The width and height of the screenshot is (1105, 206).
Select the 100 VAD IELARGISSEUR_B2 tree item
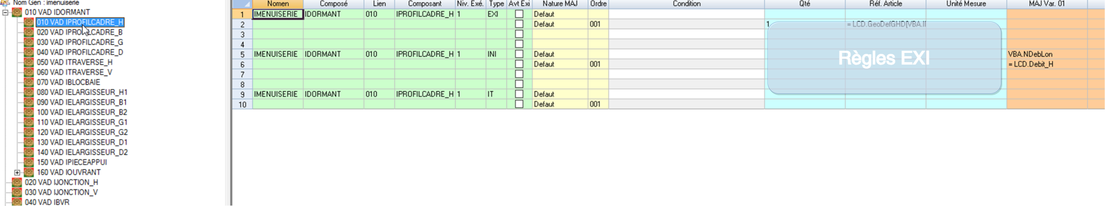[x=82, y=112]
